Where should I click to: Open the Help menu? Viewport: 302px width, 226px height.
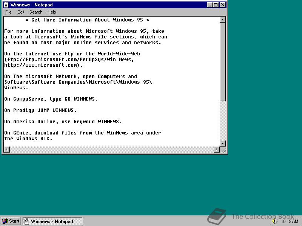pyautogui.click(x=52, y=12)
